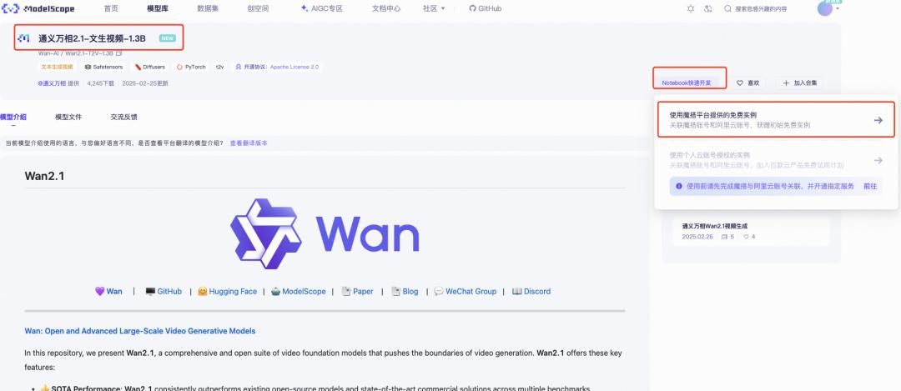Click the Safetensors tag
Image resolution: width=901 pixels, height=391 pixels.
pyautogui.click(x=103, y=68)
